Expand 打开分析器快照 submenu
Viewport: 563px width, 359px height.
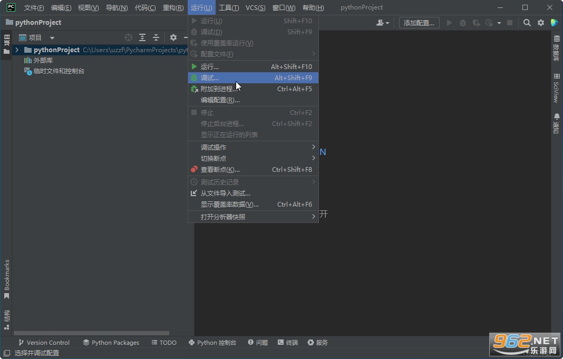coord(253,217)
